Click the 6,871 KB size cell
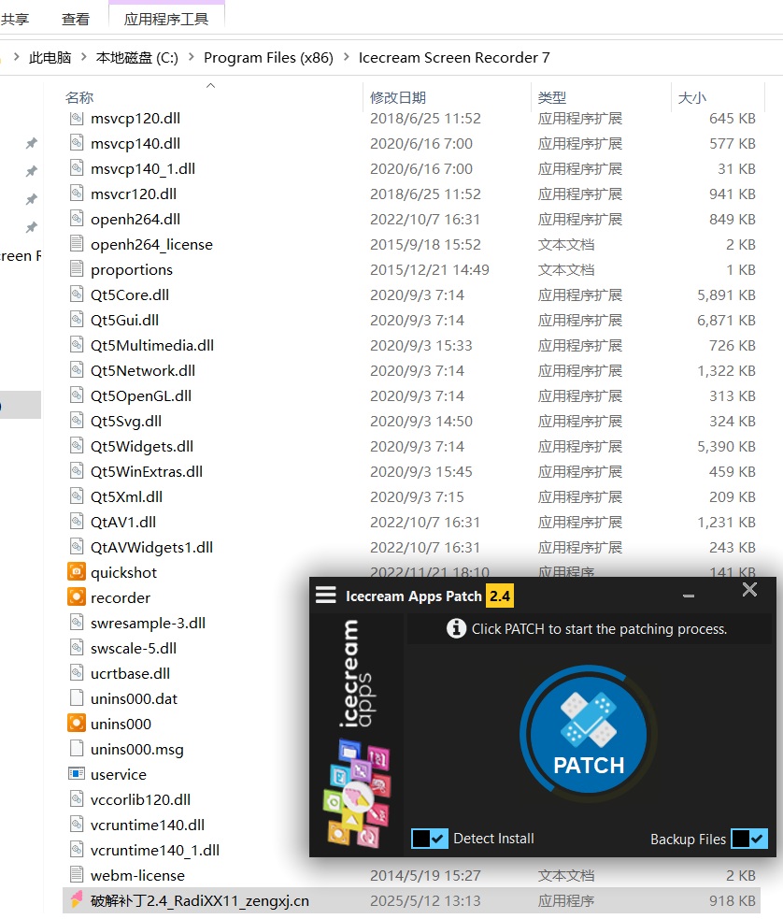 point(726,320)
